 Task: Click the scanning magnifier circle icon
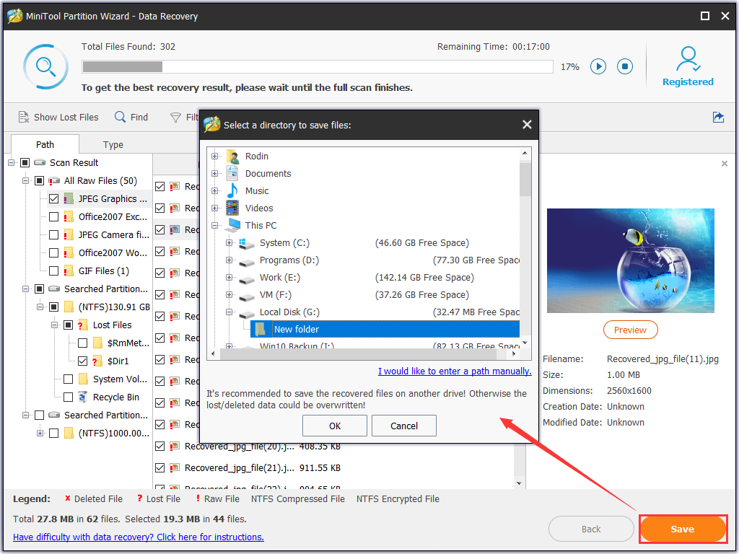pyautogui.click(x=45, y=67)
